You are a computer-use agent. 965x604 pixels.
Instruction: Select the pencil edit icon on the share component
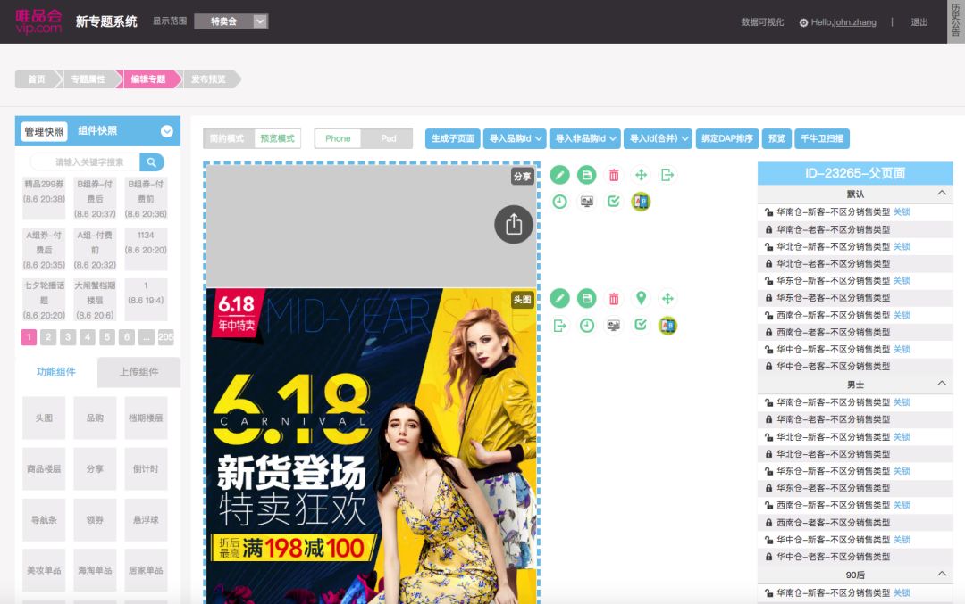pyautogui.click(x=560, y=175)
